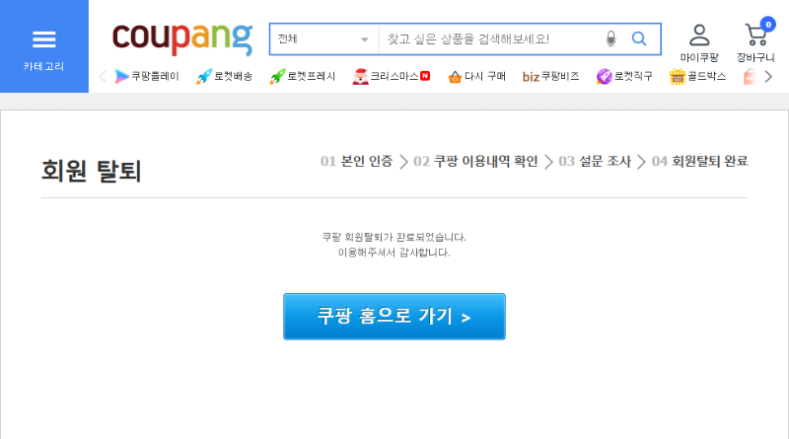Open 다시 구매 shortcut
Viewport: 789px width, 439px height.
476,77
